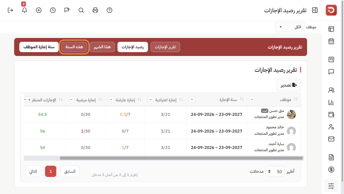344x194 pixels.
Task: Click خالد محمود avatar
Action: [291, 131]
